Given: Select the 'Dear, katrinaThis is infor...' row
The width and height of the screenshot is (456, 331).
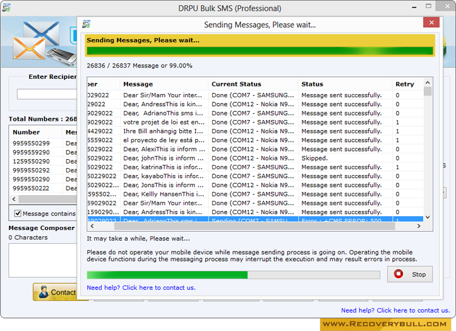Looking at the screenshot, I should coord(255,167).
